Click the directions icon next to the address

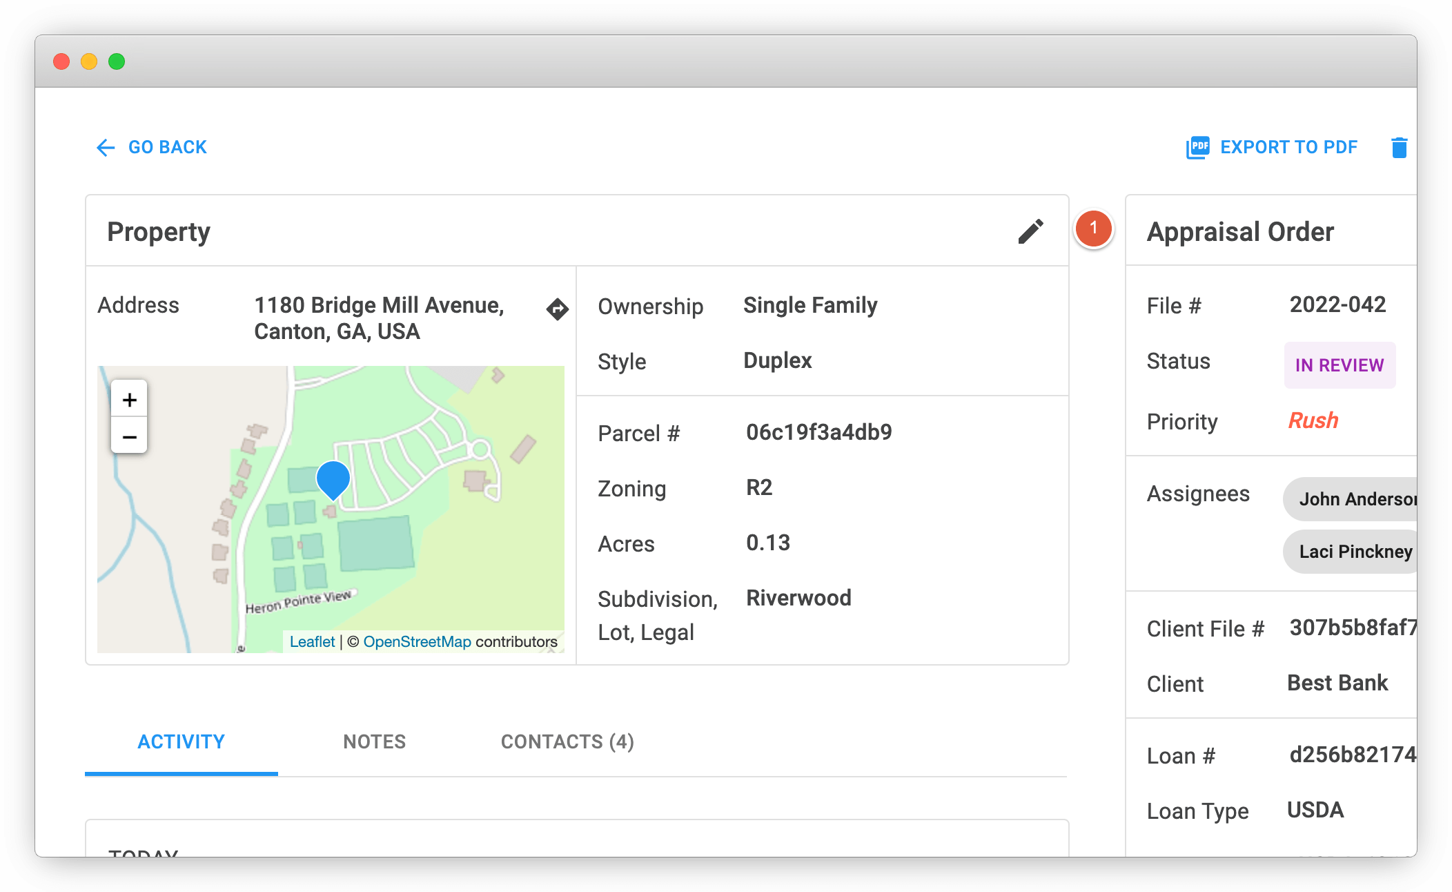[x=557, y=309]
